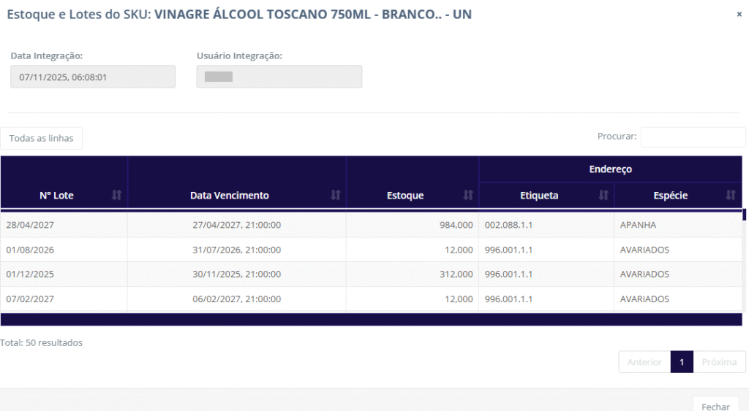Screen dimensions: 749x411
Task: Open the Todas as linhas dropdown
Action: (42, 138)
